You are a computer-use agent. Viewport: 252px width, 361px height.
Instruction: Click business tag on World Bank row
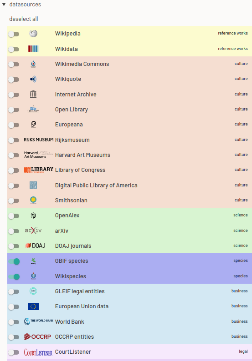[x=240, y=321]
